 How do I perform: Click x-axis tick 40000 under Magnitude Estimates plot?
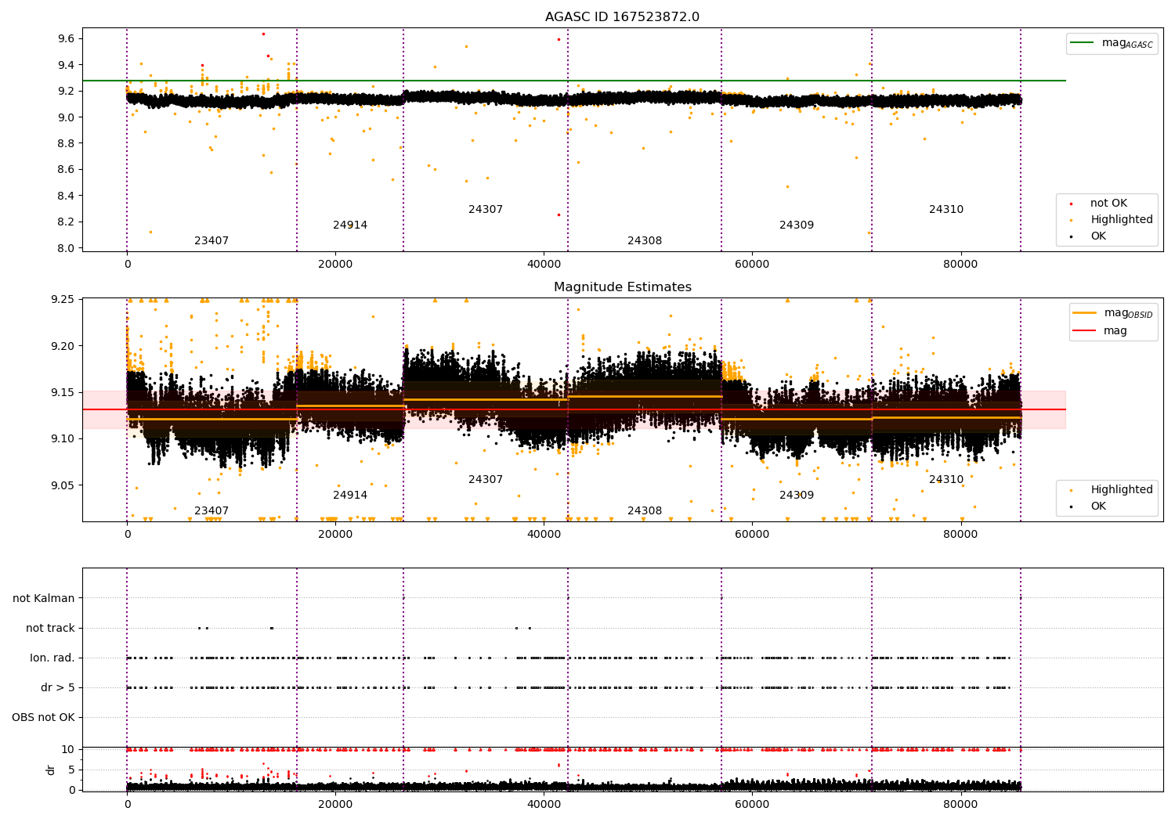coord(544,535)
